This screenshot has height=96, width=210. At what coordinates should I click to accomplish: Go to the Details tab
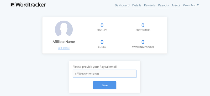click(x=137, y=5)
